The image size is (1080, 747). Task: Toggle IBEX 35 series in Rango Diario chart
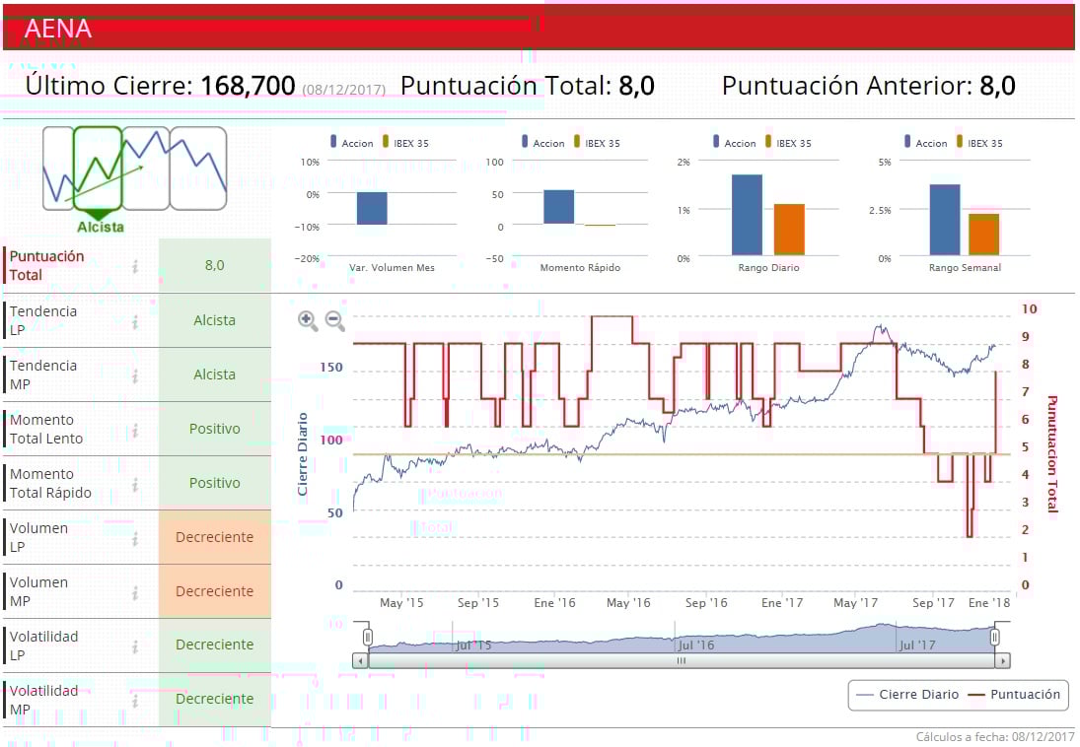coord(788,143)
